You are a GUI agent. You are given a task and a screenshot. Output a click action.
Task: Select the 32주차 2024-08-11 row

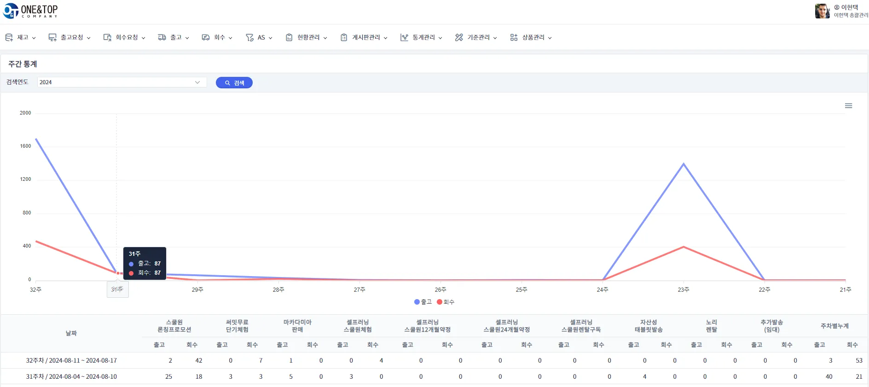click(434, 360)
